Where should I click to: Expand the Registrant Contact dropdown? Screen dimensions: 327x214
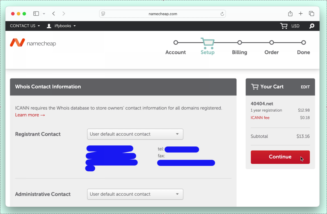pos(135,134)
